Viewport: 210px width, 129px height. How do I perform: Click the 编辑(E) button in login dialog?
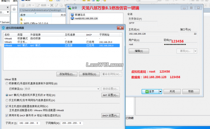coord(139,51)
